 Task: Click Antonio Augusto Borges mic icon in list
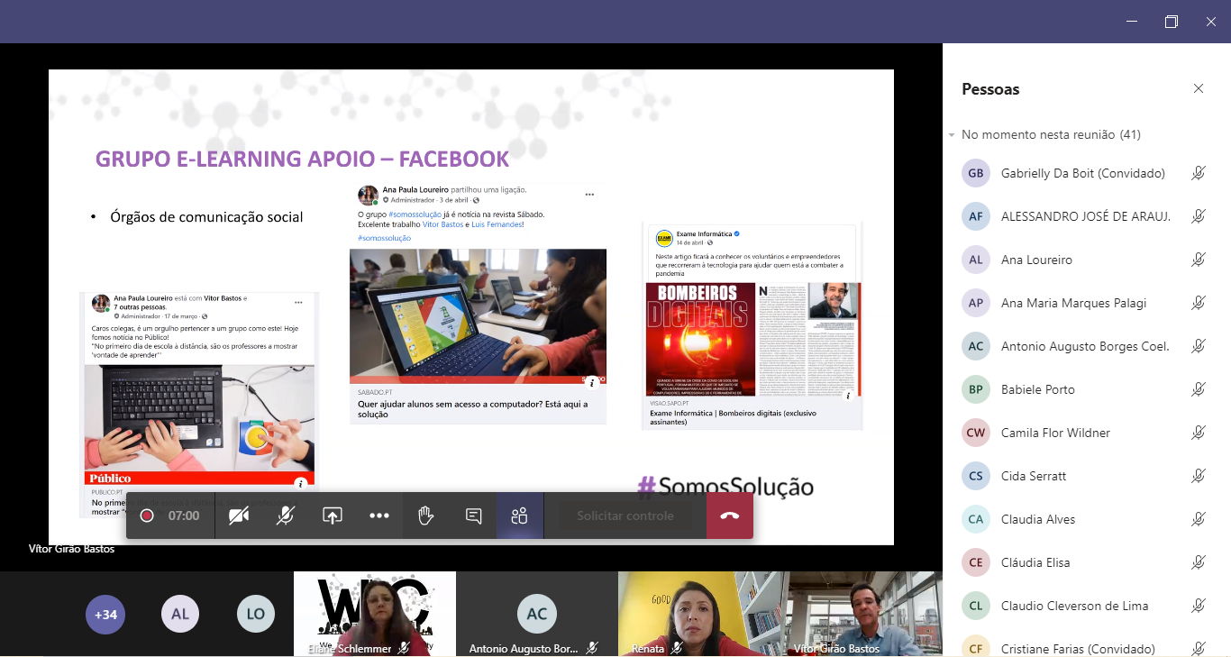pos(1199,346)
